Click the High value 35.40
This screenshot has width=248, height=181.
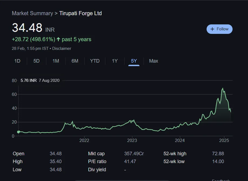click(56, 161)
